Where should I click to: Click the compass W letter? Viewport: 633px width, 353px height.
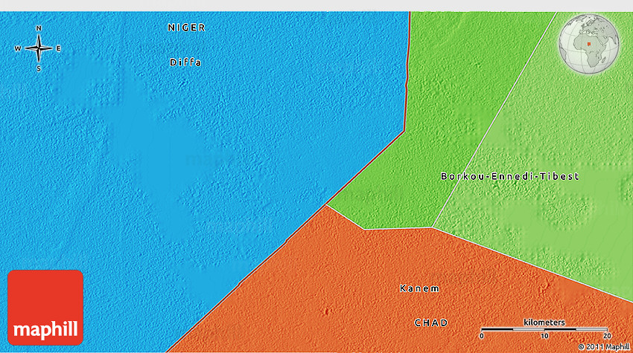[18, 48]
